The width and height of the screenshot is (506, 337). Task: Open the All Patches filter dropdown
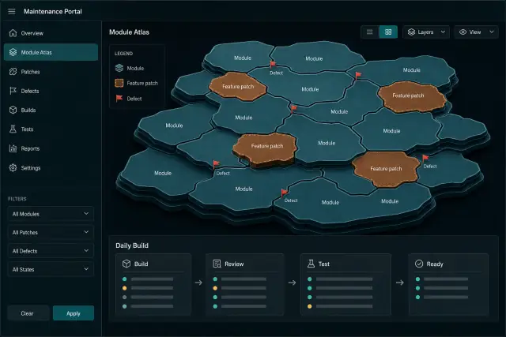coord(51,232)
